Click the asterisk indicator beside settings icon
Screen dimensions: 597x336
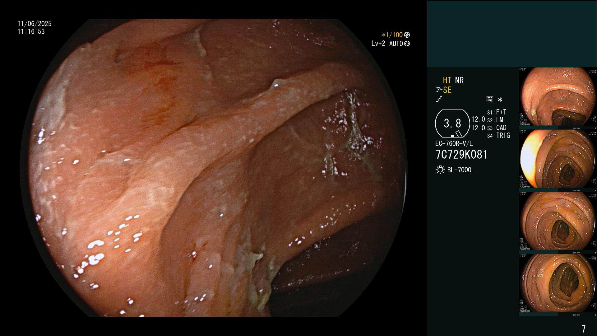[x=500, y=100]
